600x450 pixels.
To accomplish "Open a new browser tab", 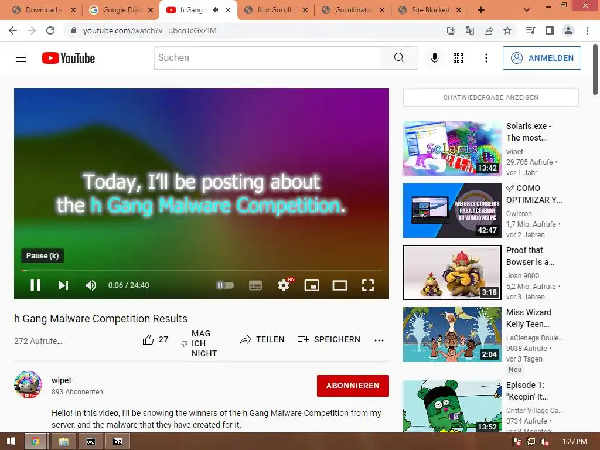I will point(481,10).
